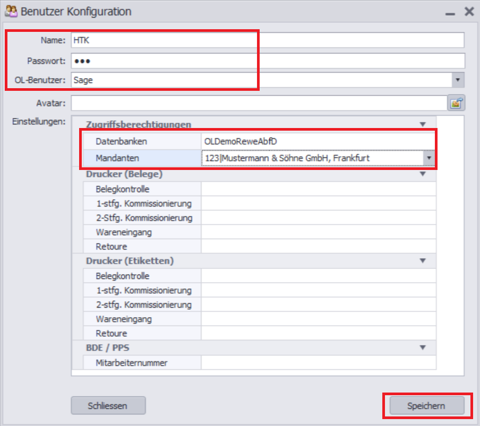
Task: Save settings with the Speichern button
Action: tap(427, 406)
